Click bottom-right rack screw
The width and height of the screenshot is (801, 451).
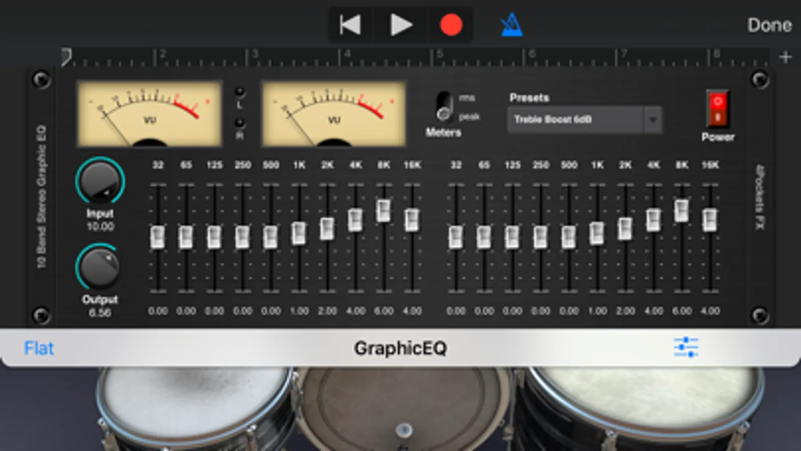759,315
